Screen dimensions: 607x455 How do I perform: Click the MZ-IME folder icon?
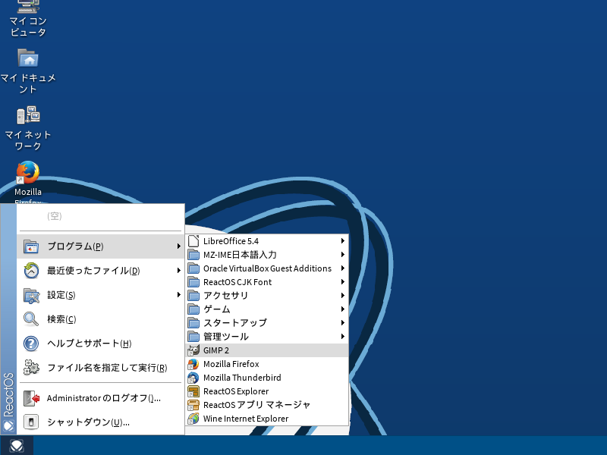tap(193, 255)
